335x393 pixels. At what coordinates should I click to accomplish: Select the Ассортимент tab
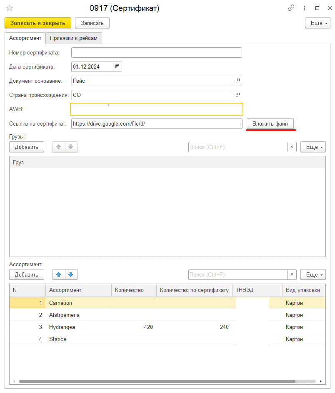25,38
